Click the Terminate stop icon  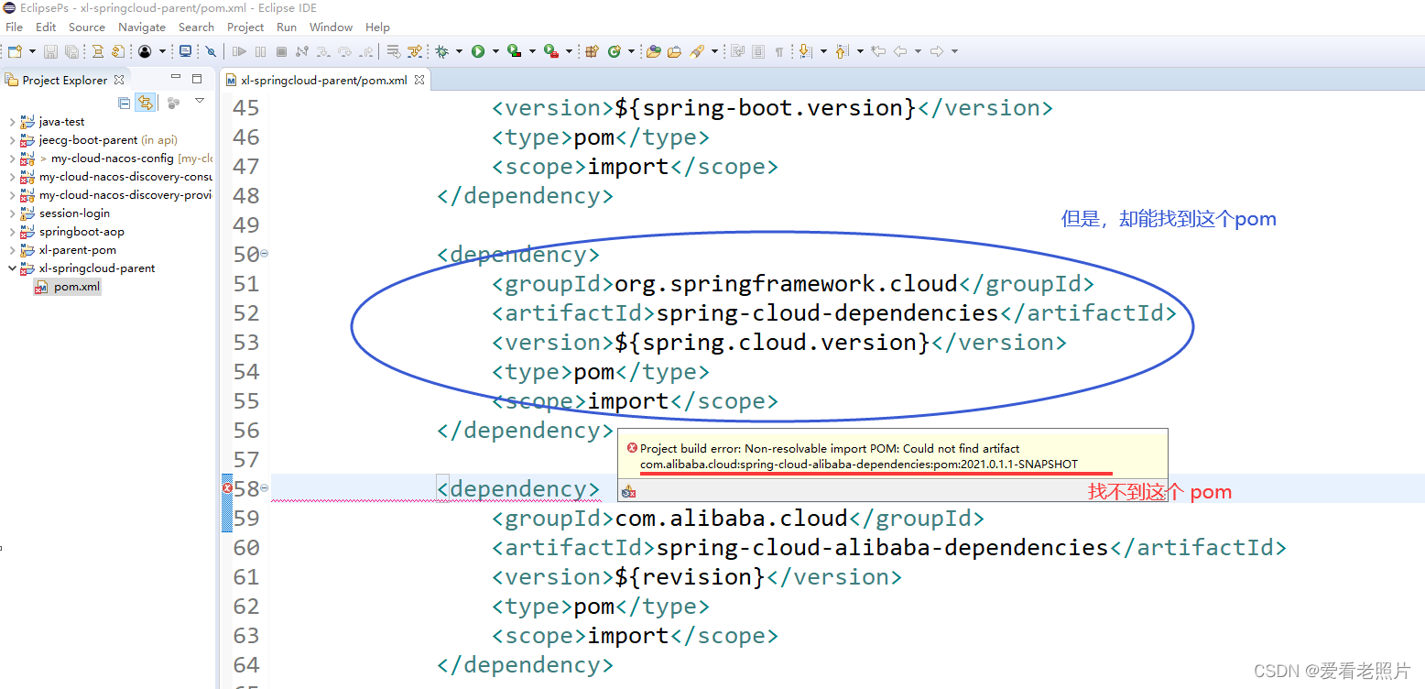(281, 51)
